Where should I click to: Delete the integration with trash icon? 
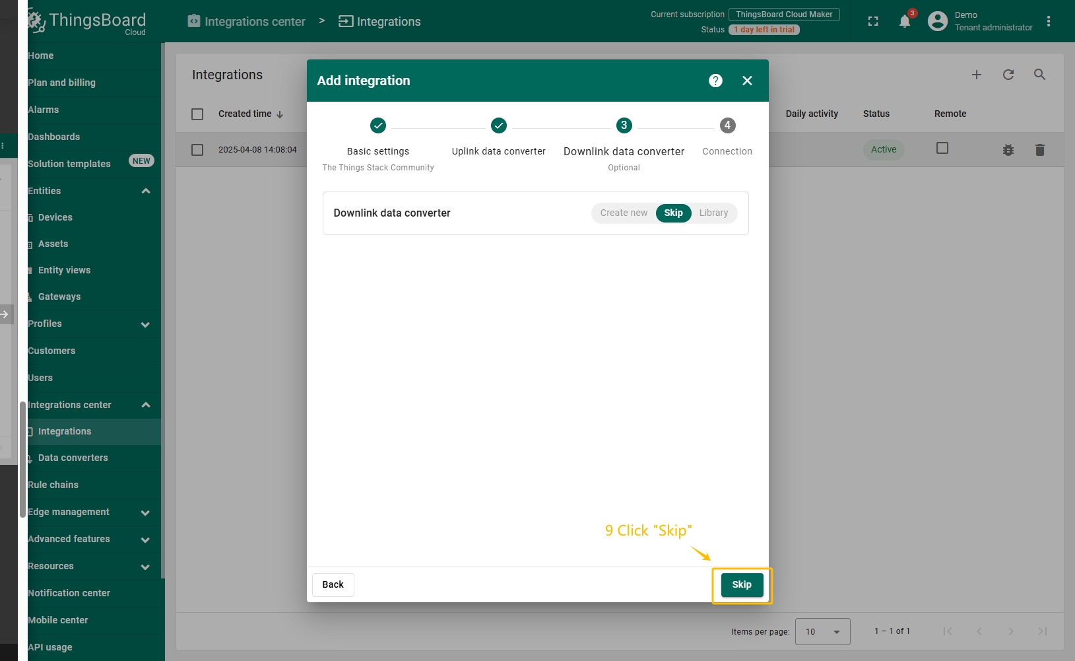pos(1040,150)
